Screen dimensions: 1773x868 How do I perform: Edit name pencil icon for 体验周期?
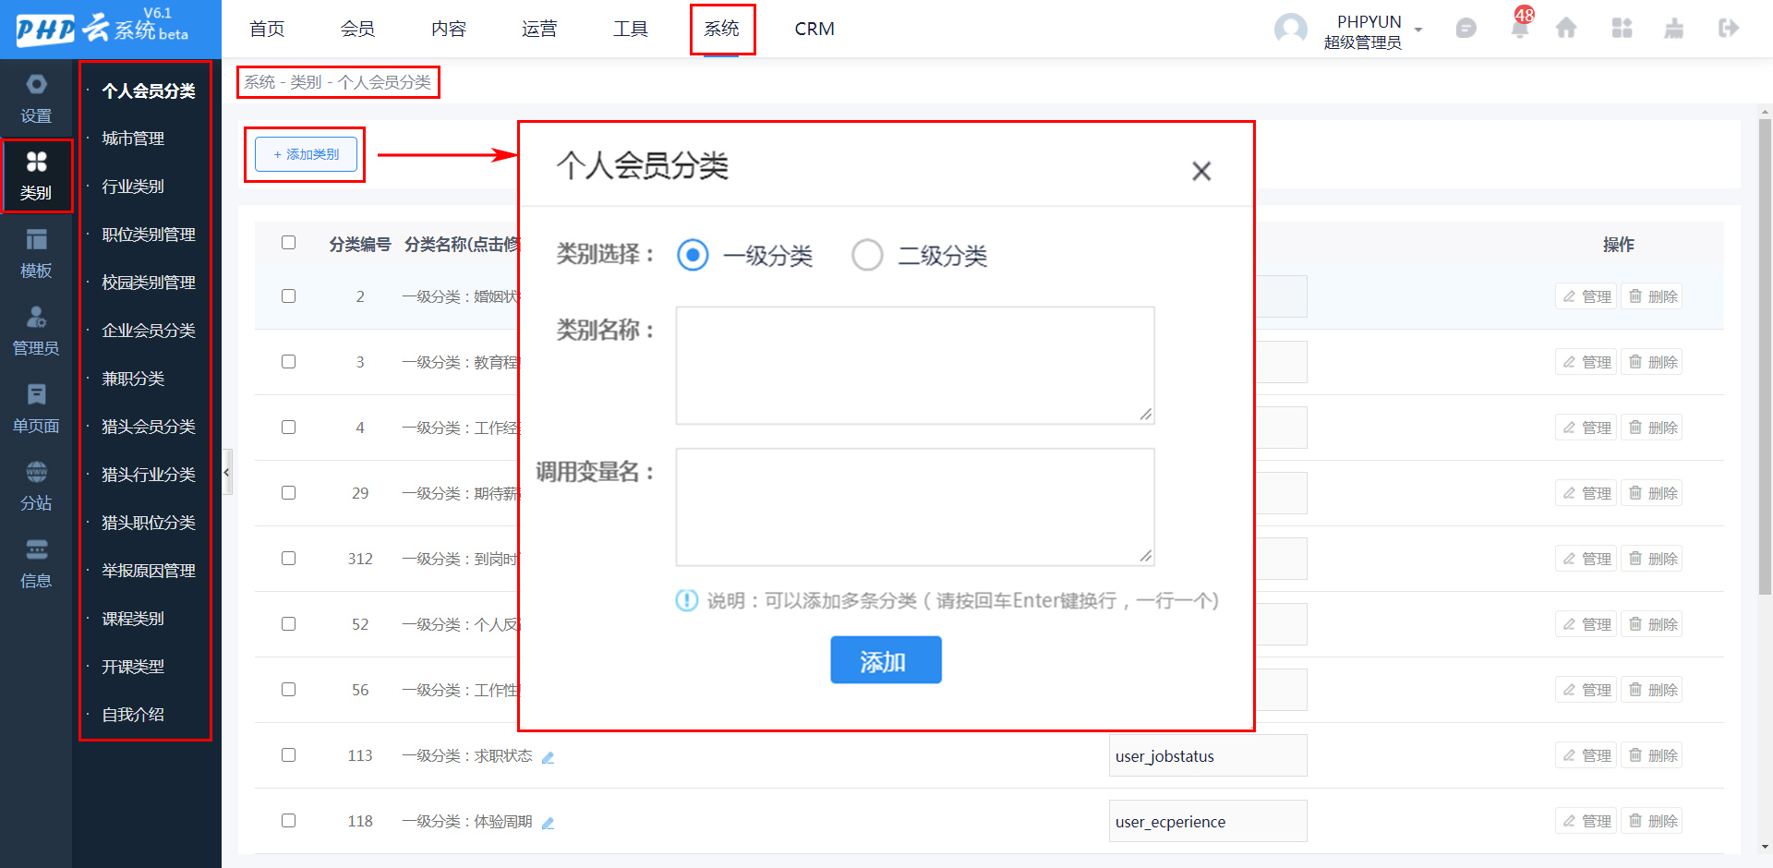click(548, 823)
